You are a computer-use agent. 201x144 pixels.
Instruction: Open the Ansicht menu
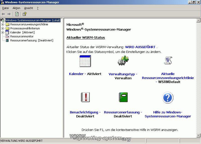pos(29,8)
